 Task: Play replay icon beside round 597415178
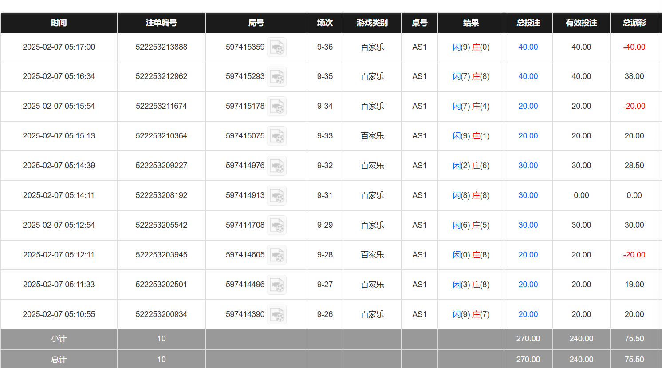pos(276,107)
